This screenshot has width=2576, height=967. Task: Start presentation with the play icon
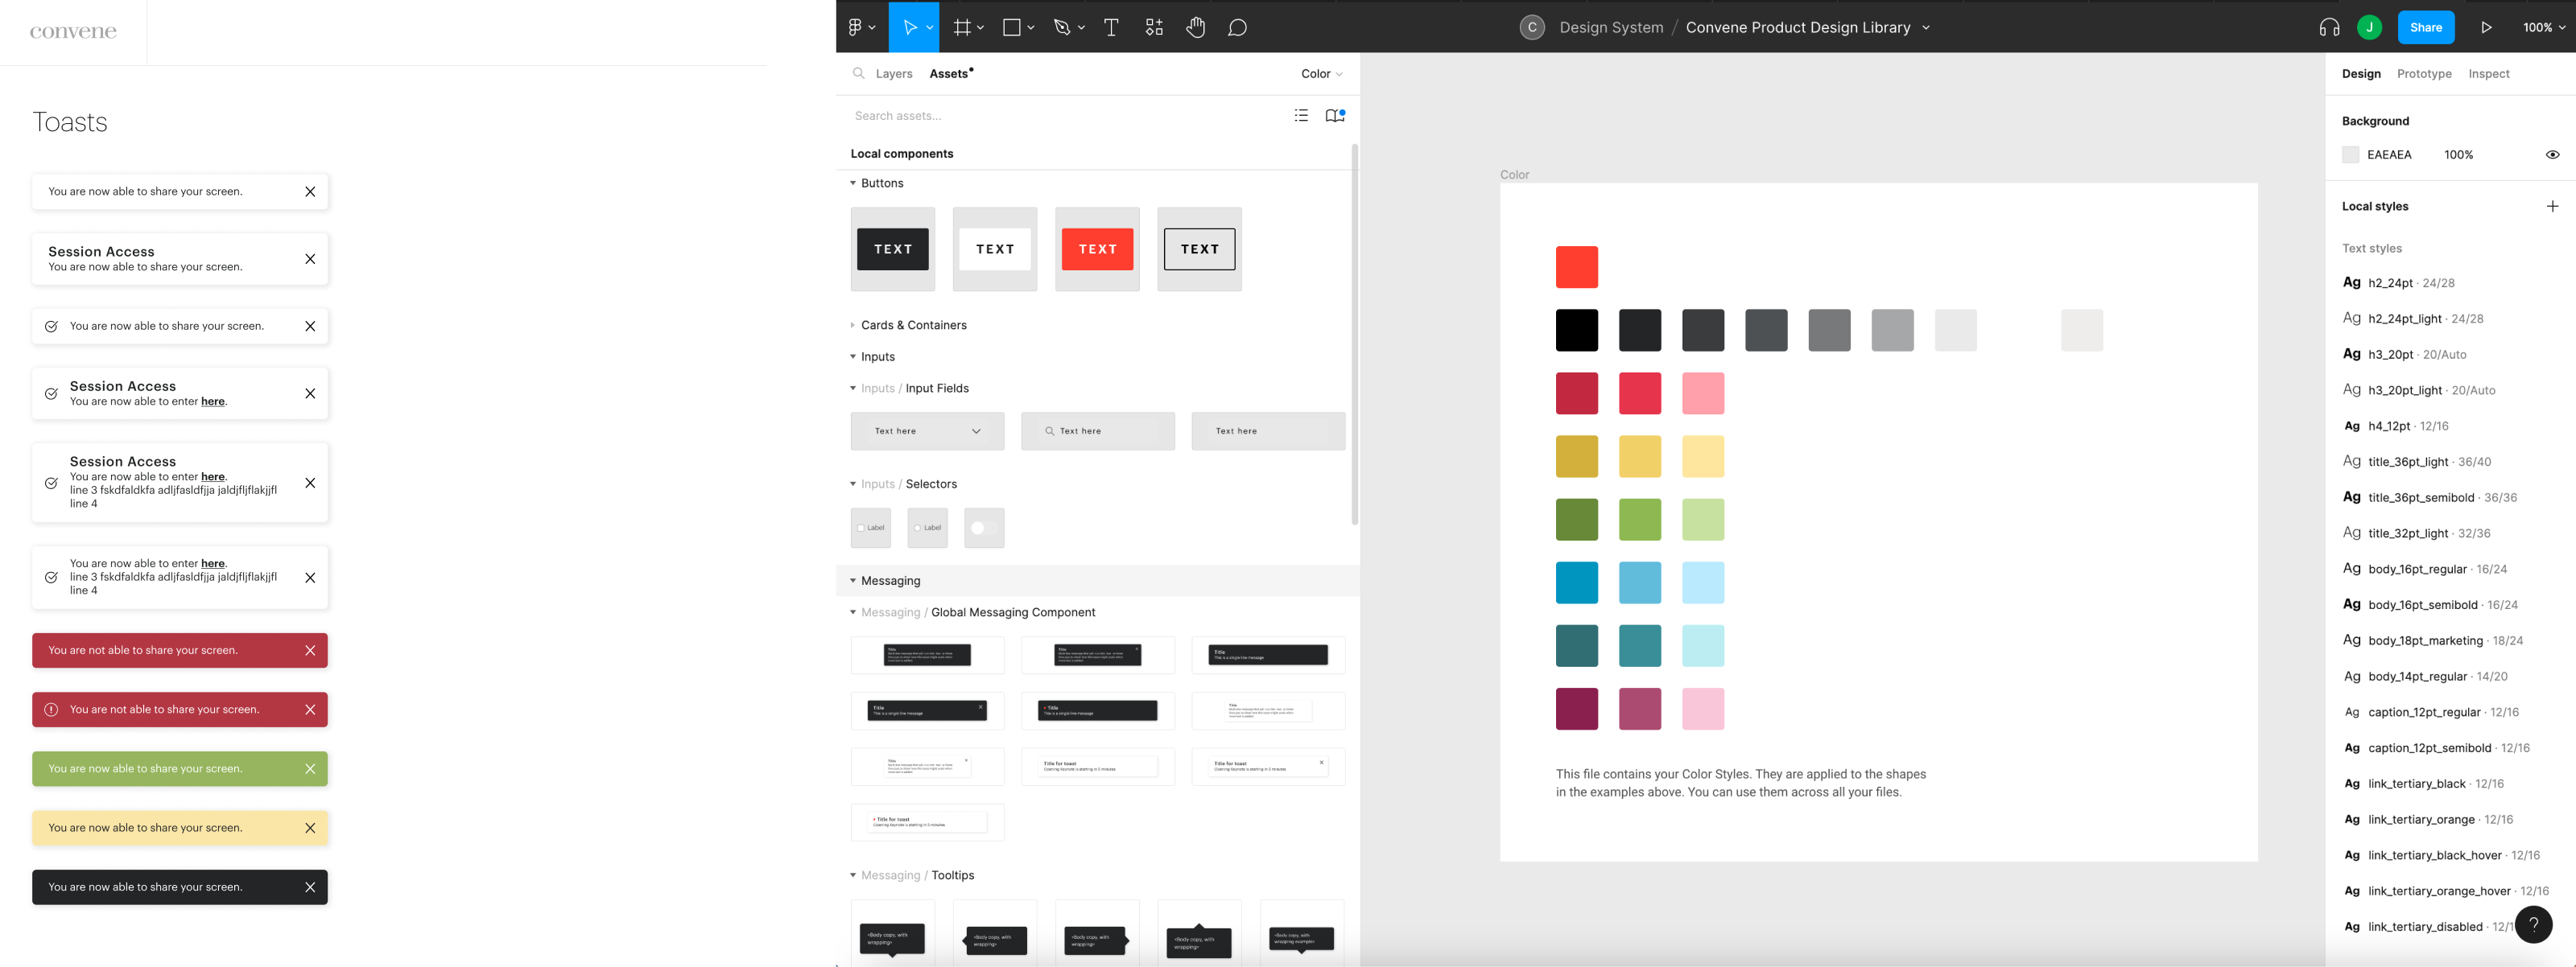coord(2486,27)
